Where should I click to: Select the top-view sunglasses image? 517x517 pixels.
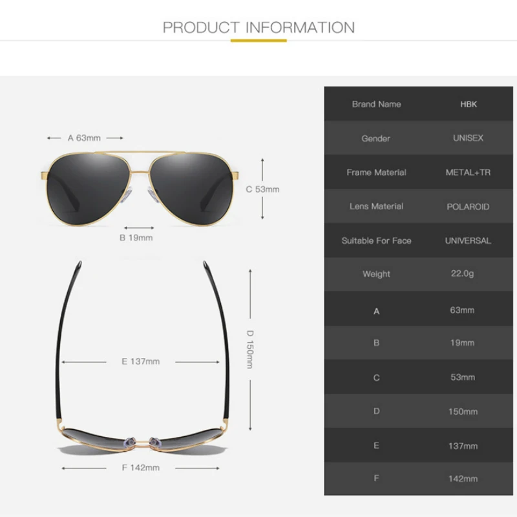(x=142, y=358)
